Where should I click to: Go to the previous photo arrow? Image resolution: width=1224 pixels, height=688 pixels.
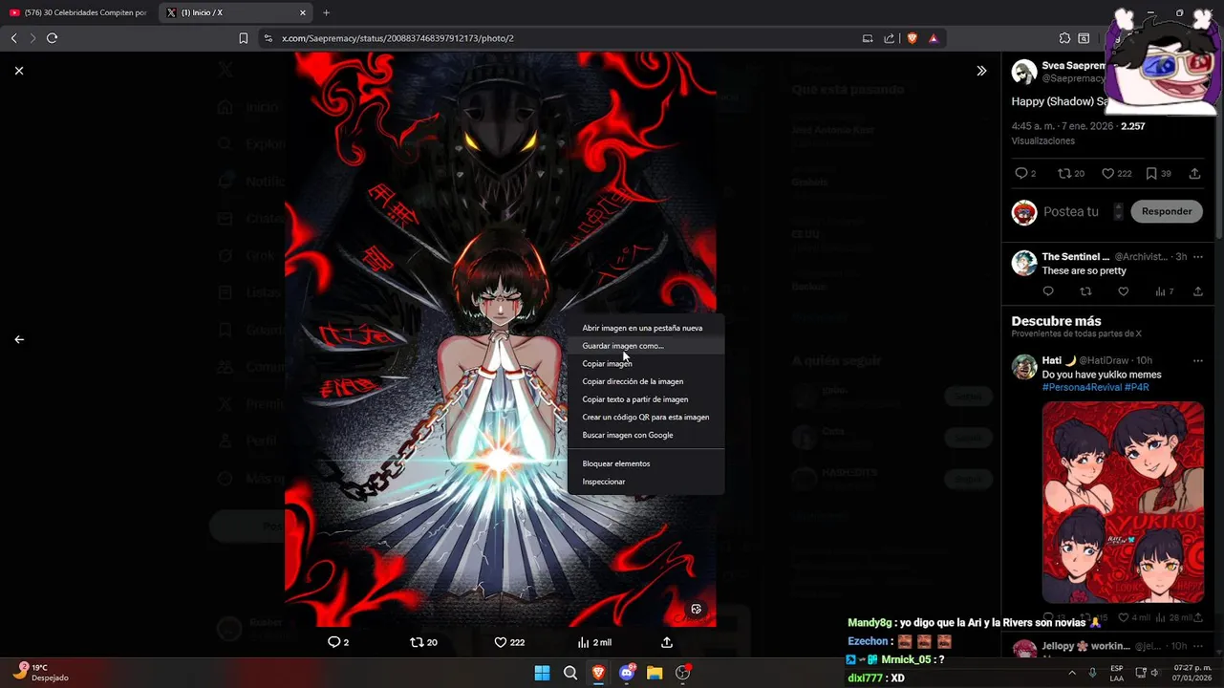[19, 339]
